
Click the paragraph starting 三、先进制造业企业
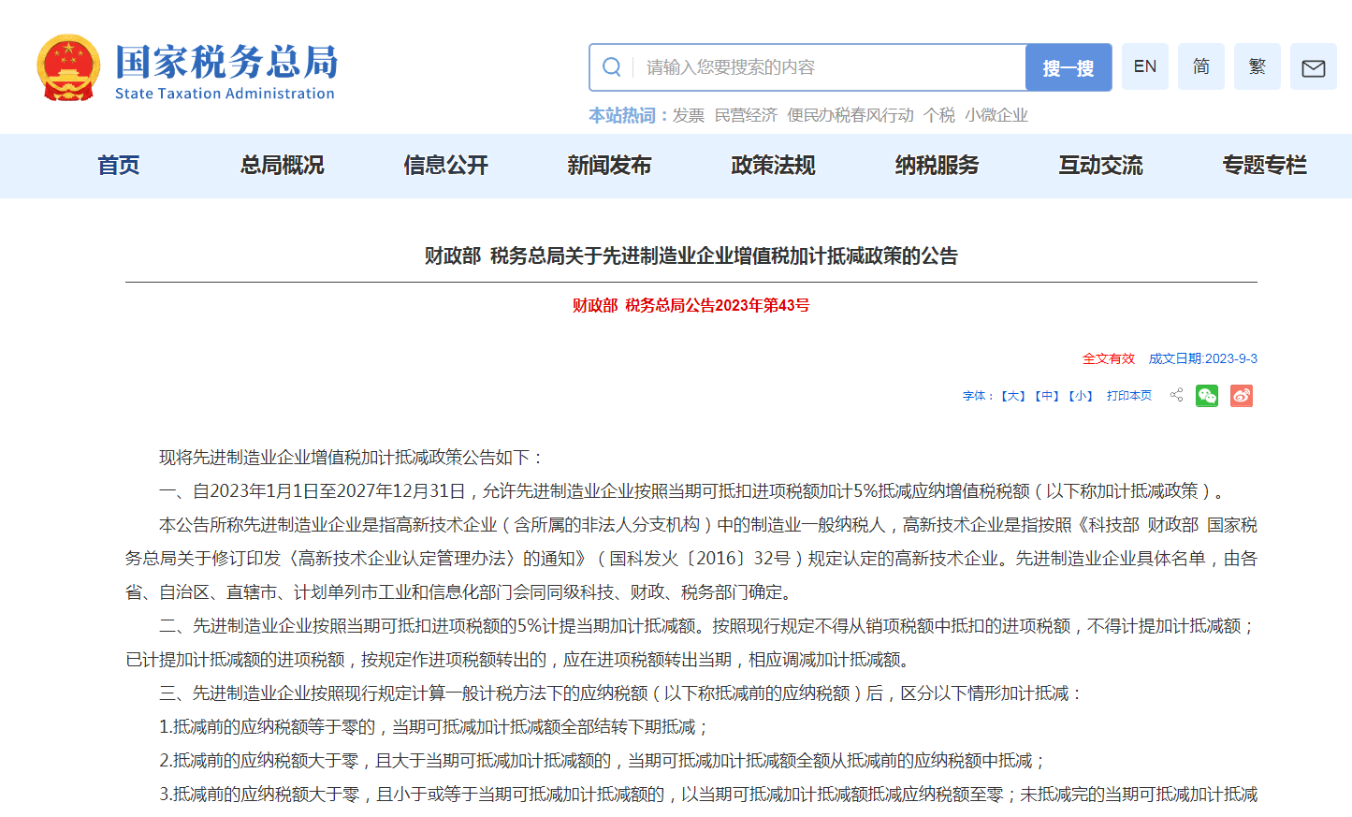(622, 693)
